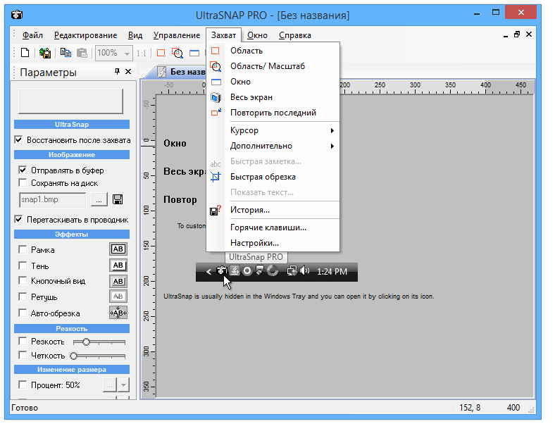
Task: Click the save disk icon beside snap1.bmp
Action: [x=118, y=199]
